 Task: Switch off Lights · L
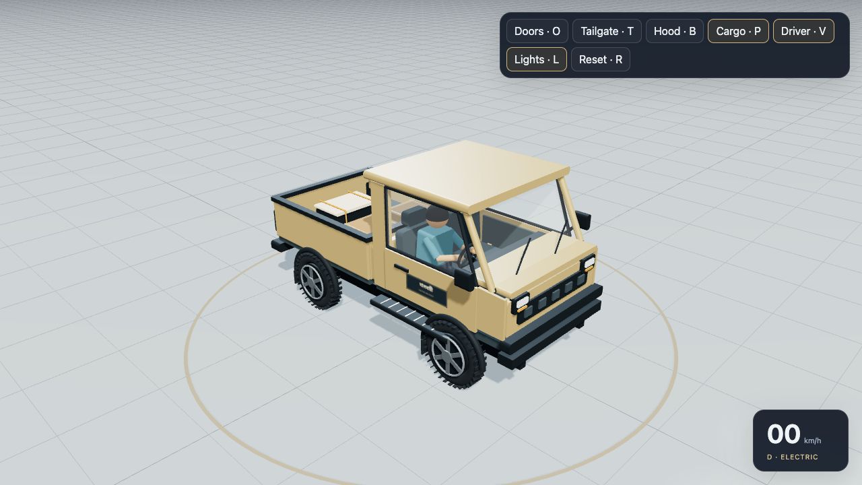[x=537, y=59]
